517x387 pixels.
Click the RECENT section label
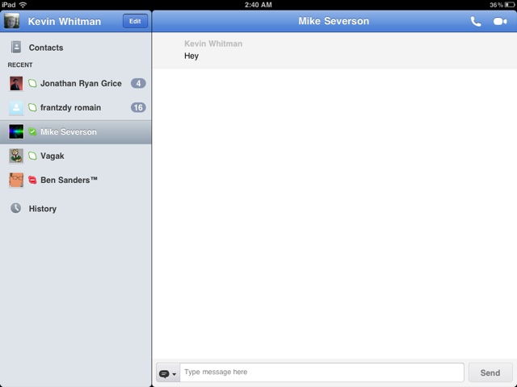pyautogui.click(x=20, y=64)
